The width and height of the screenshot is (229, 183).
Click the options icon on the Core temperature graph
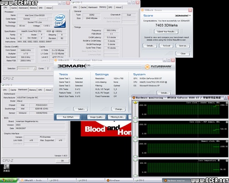(227, 161)
